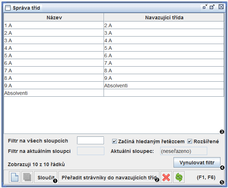Maximize the Správa tříd internal window
228x188 pixels.
coord(212,7)
